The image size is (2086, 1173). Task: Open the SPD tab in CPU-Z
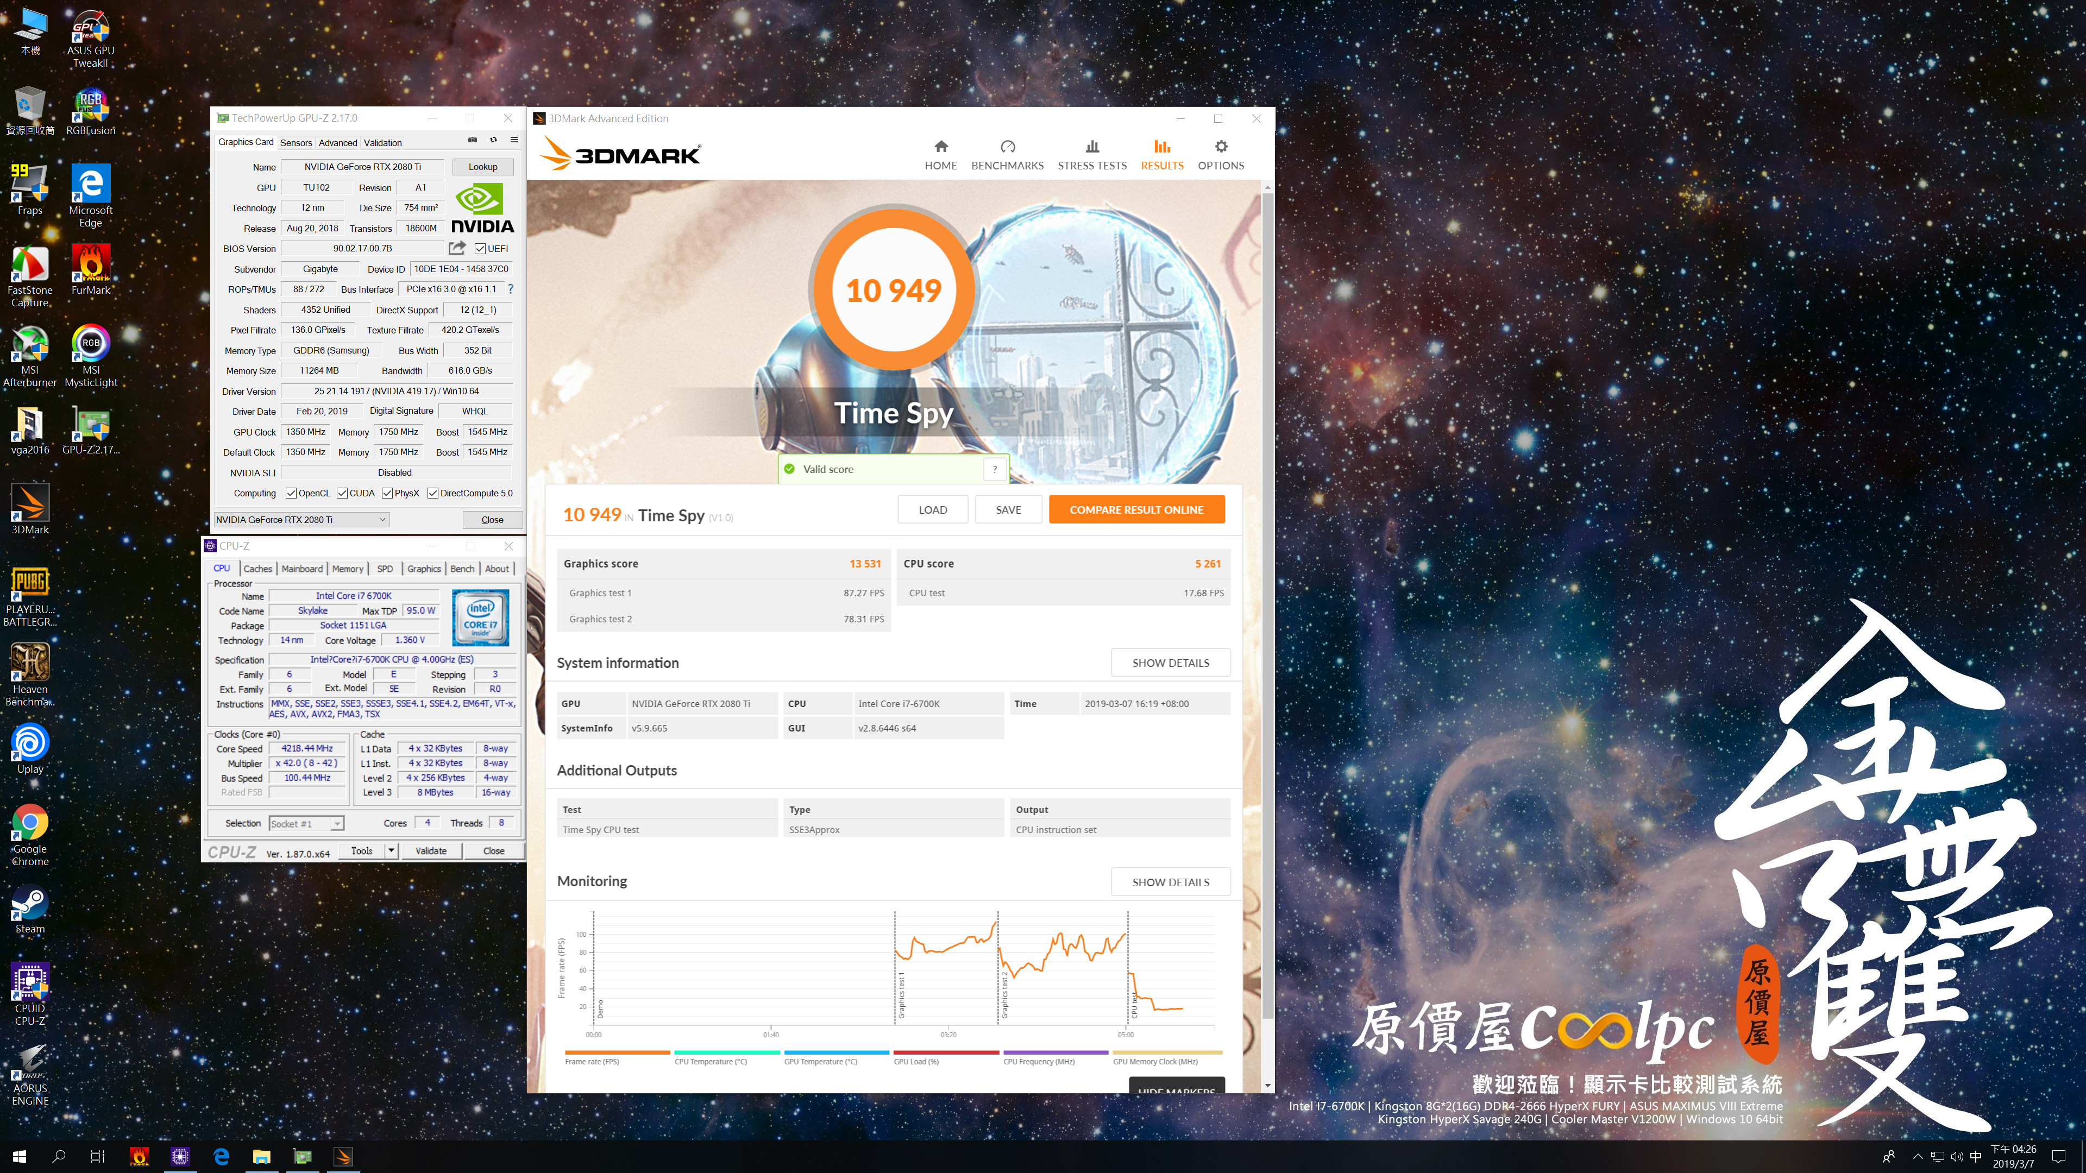(x=385, y=568)
